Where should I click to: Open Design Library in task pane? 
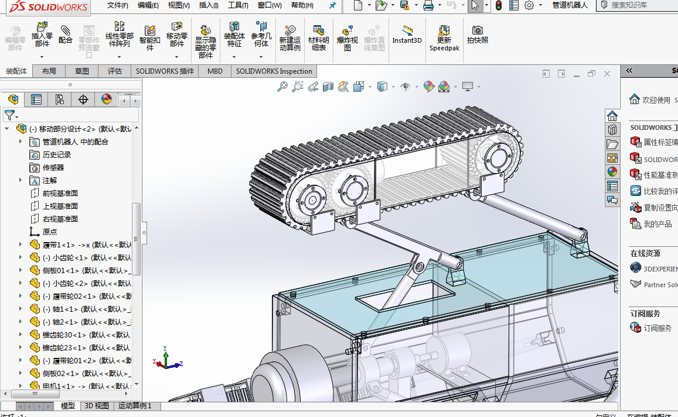612,130
